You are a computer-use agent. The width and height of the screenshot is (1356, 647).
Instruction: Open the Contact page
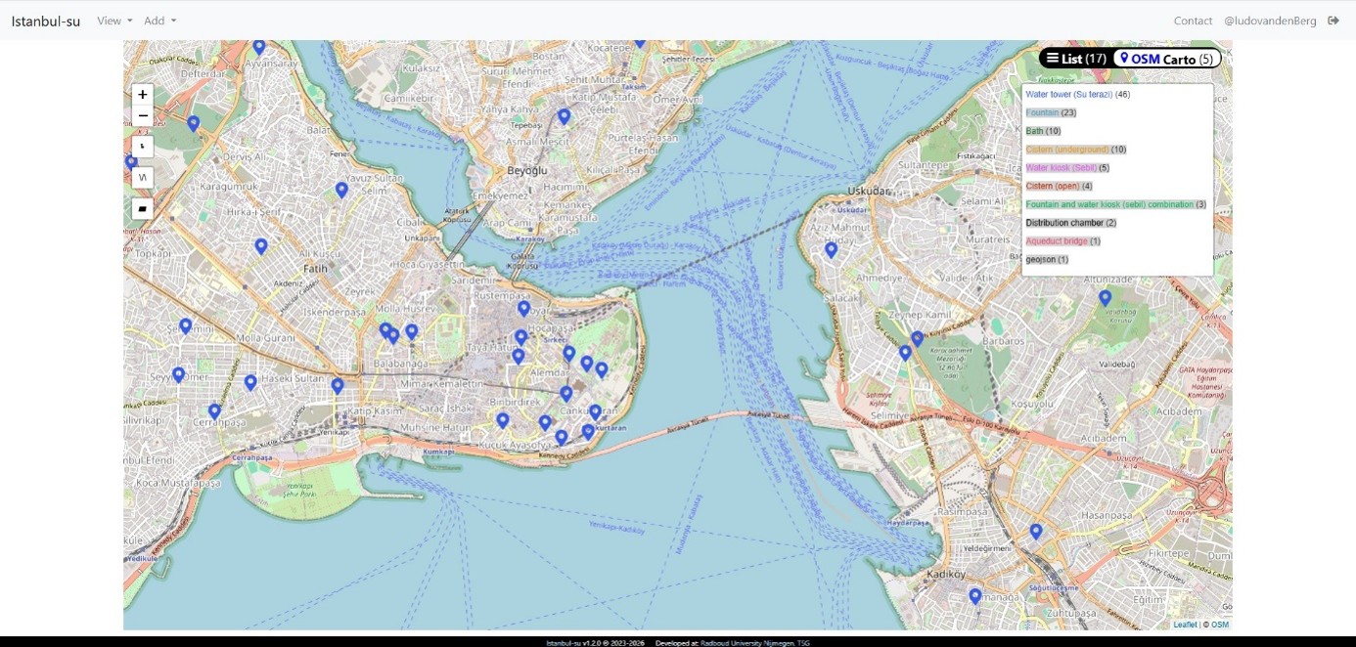(x=1193, y=21)
